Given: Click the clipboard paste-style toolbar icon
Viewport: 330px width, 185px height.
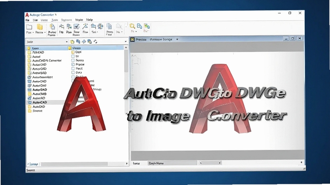Looking at the screenshot, I should click(52, 27).
